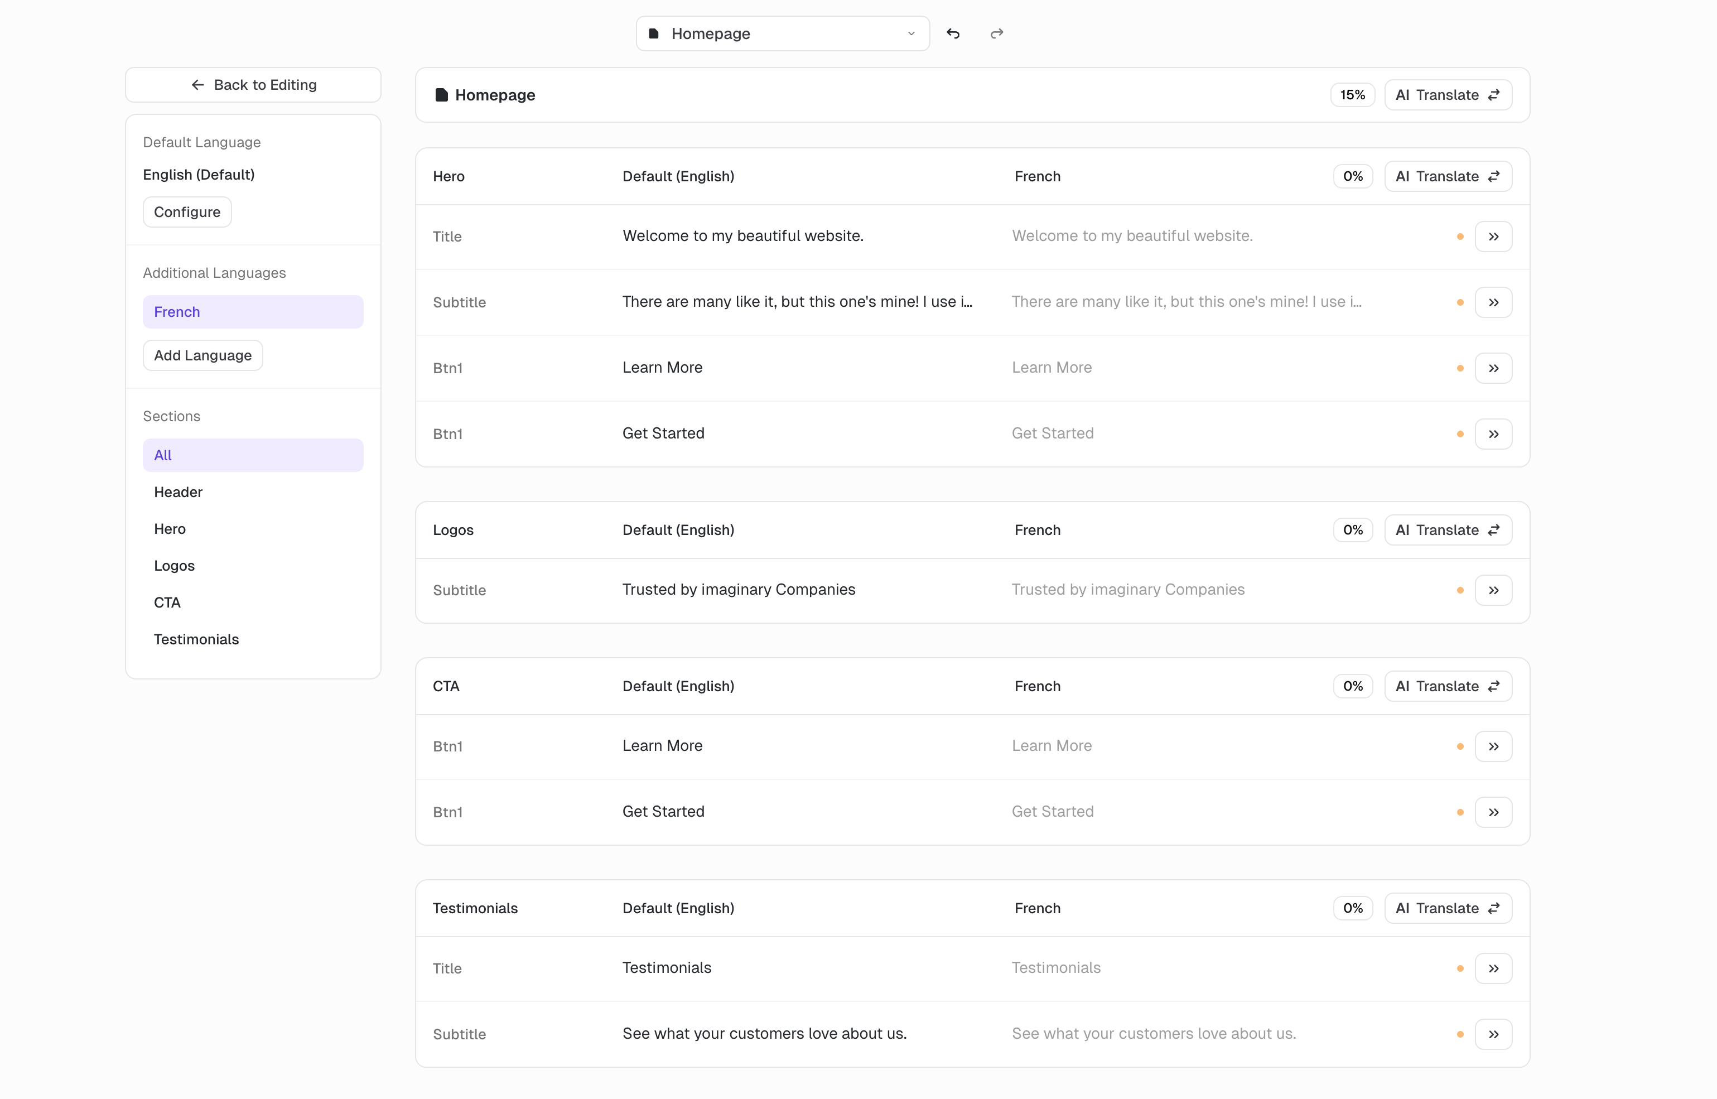This screenshot has height=1099, width=1717.
Task: Click the double-chevron for CTA Get Started row
Action: 1493,812
